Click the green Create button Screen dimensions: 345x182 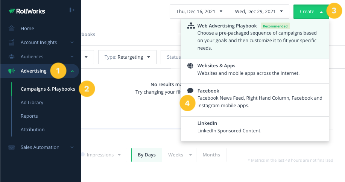(x=311, y=12)
